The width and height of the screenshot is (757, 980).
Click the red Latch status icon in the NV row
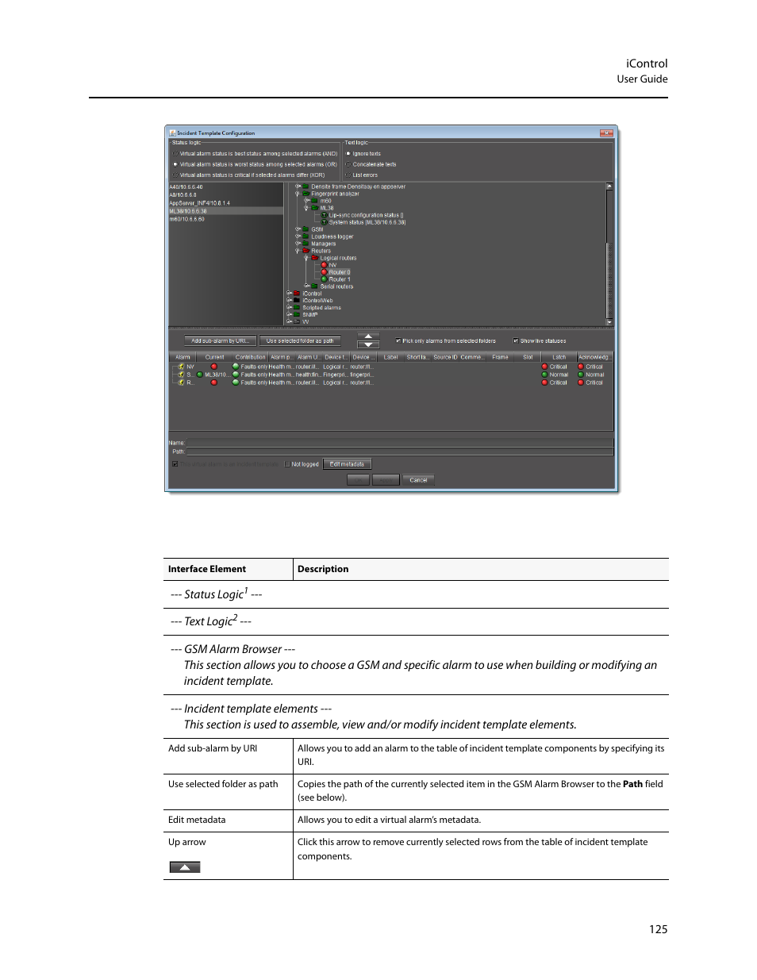tap(544, 367)
